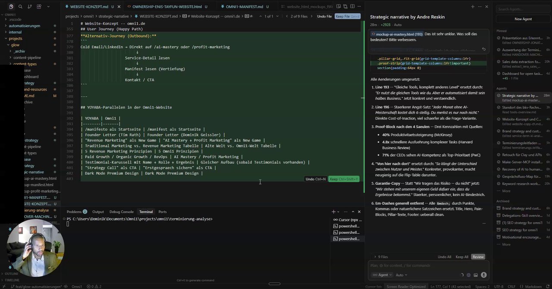Open the Search view icon
The height and width of the screenshot is (289, 552).
click(20, 6)
